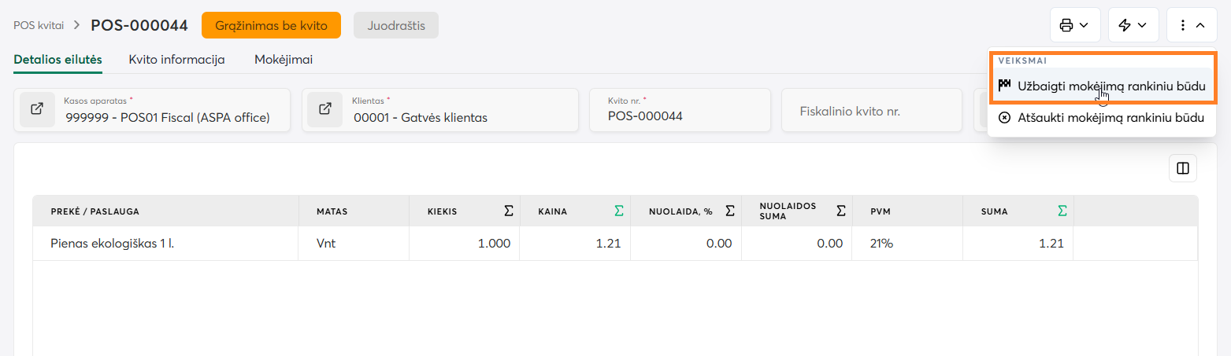1231x356 pixels.
Task: Click the green sum icon in Kaina column
Action: [619, 211]
